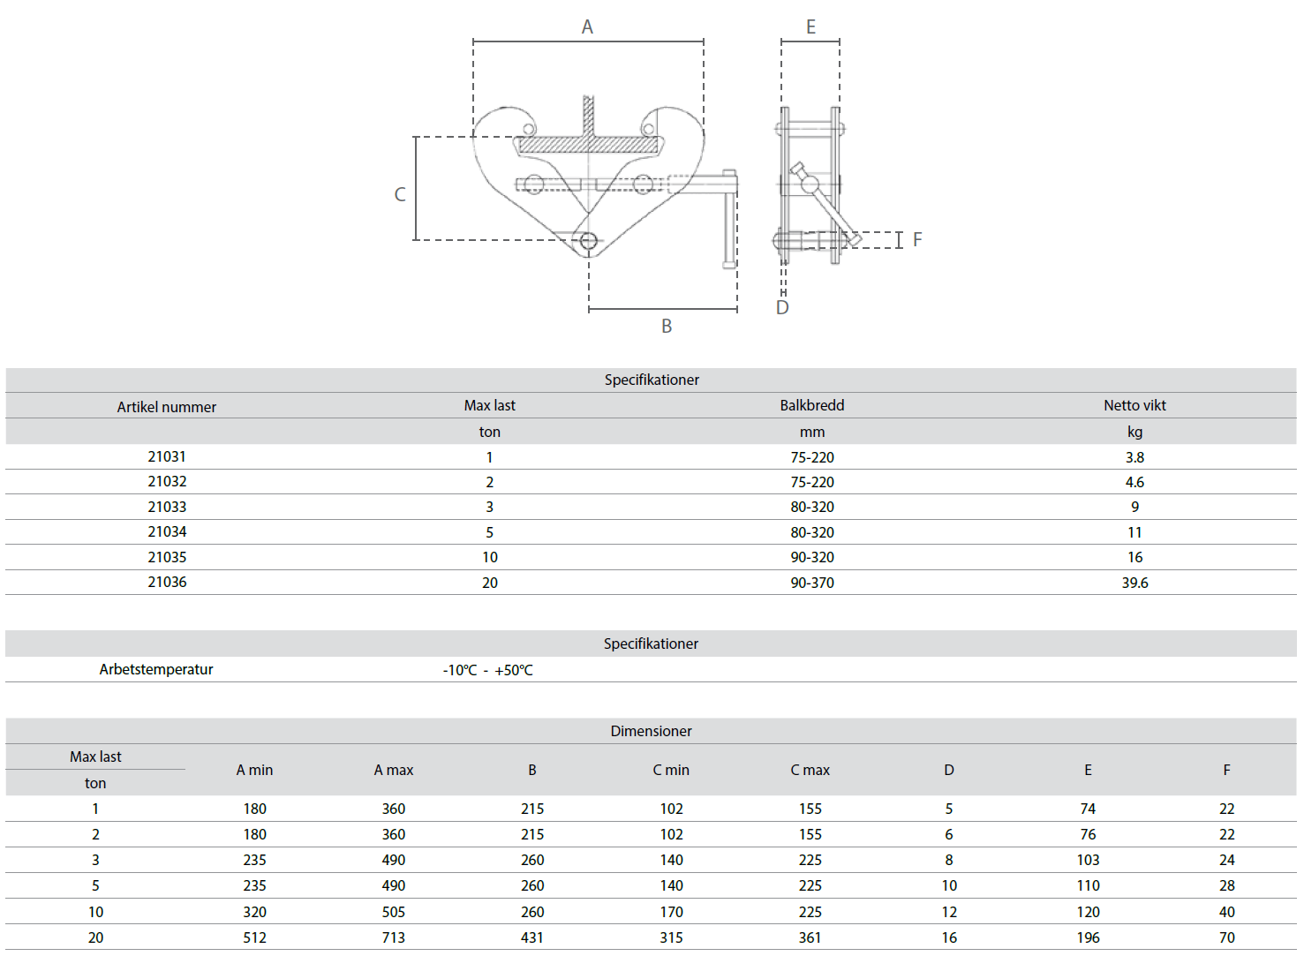The height and width of the screenshot is (956, 1304).
Task: Click the 'Dimensioner' table heading
Action: click(651, 731)
